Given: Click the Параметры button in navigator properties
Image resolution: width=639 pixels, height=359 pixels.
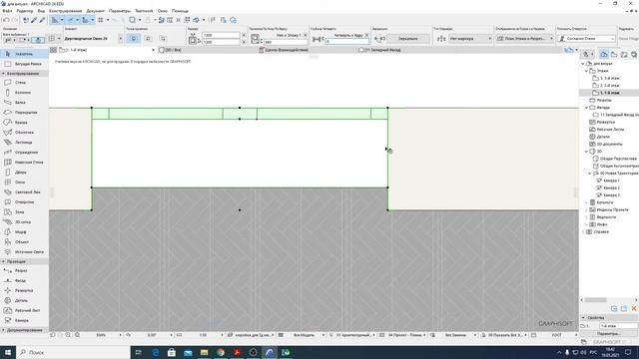Looking at the screenshot, I should point(609,334).
